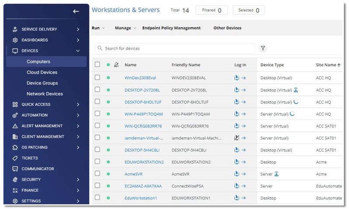This screenshot has width=349, height=209.
Task: Expand the Dashboards chevron
Action: click(x=78, y=40)
